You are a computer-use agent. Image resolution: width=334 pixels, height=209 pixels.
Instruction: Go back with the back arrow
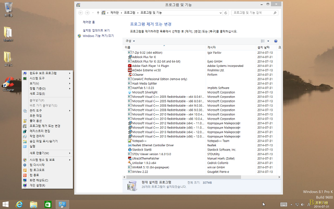tap(80, 13)
